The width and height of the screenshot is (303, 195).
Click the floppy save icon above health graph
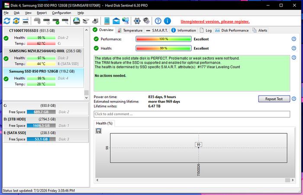[98, 131]
